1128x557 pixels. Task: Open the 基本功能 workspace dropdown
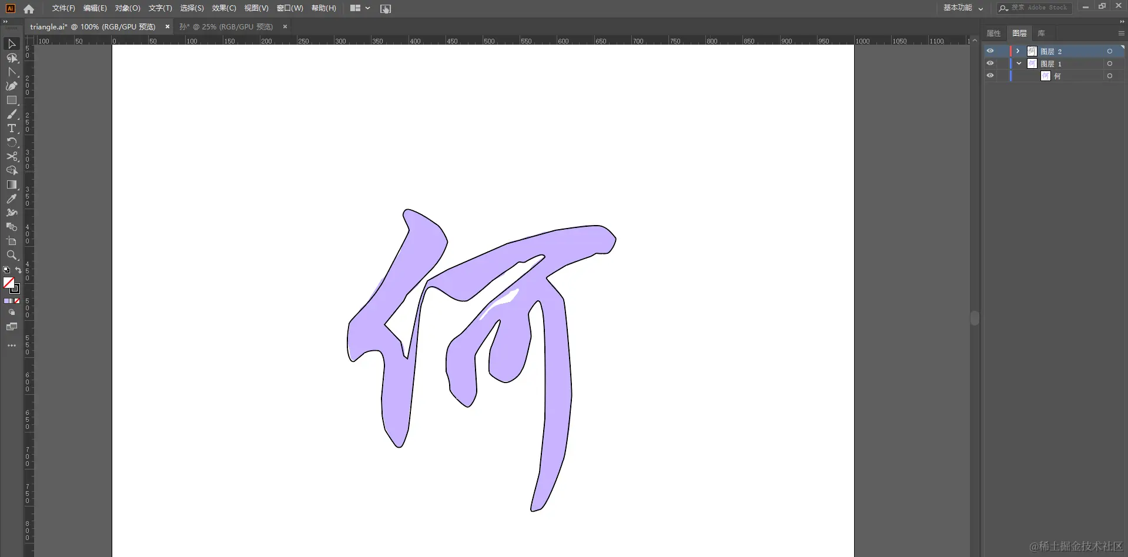pyautogui.click(x=962, y=8)
